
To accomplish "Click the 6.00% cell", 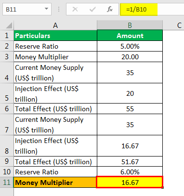I will point(130,172).
